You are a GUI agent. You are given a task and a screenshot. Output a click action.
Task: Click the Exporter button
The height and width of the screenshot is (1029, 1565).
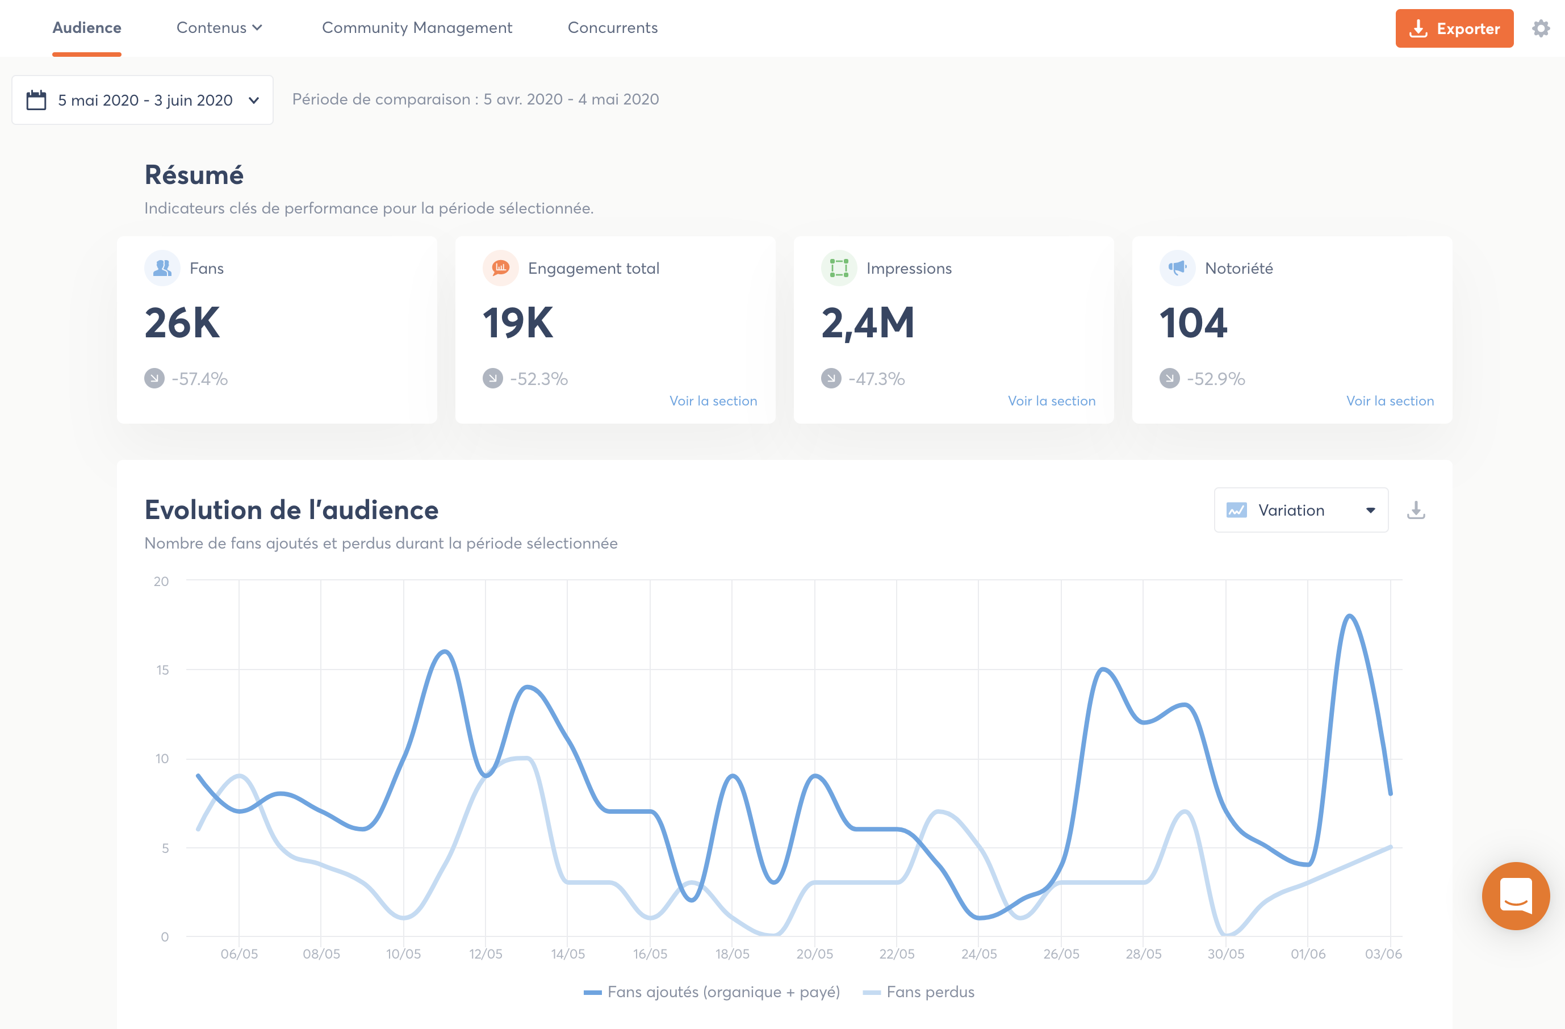[1454, 28]
